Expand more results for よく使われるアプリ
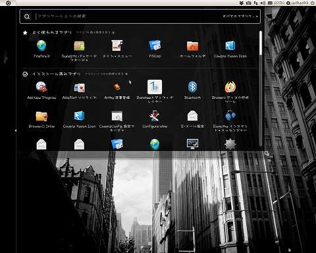Viewport: 316px width, 253px height. 95,32
